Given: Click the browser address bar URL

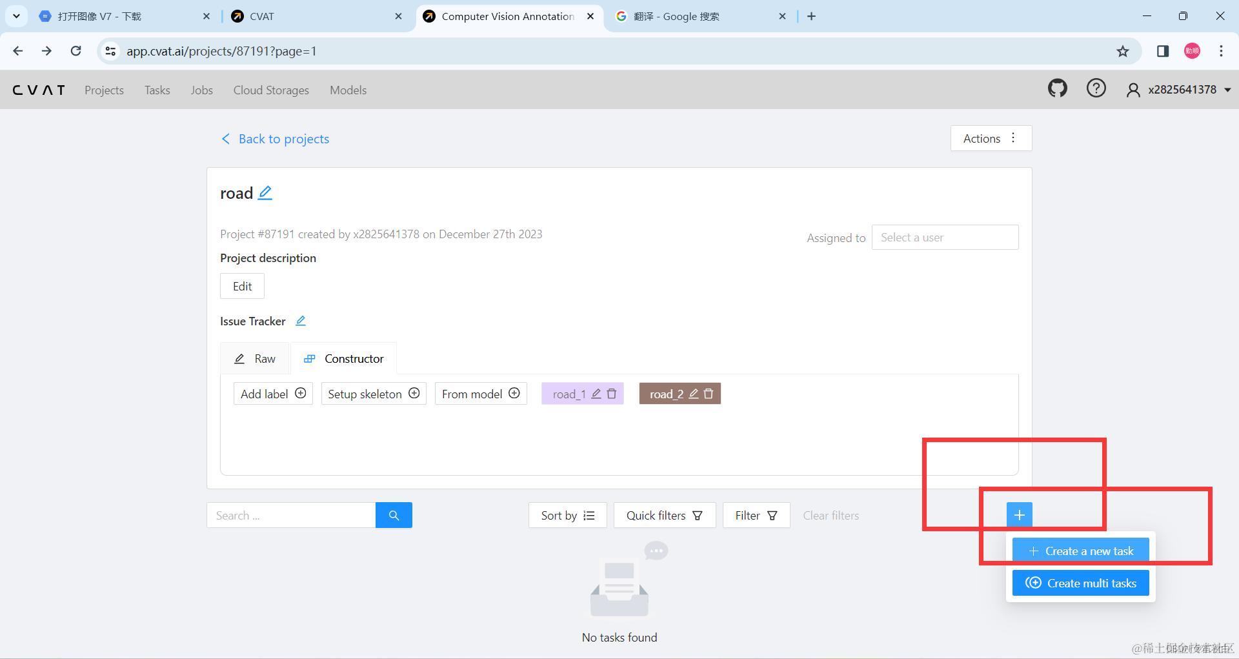Looking at the screenshot, I should 221,51.
